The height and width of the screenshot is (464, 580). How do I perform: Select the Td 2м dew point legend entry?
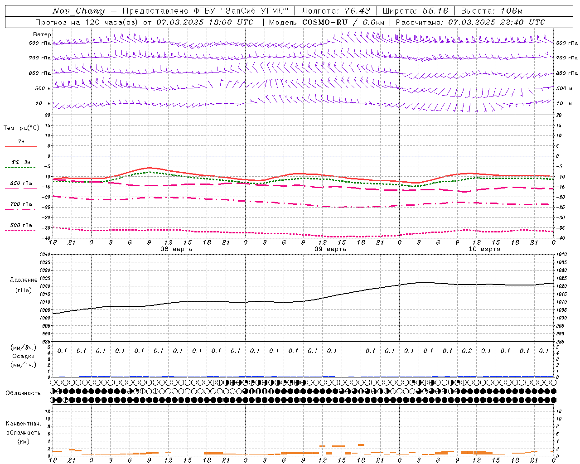tap(21, 162)
